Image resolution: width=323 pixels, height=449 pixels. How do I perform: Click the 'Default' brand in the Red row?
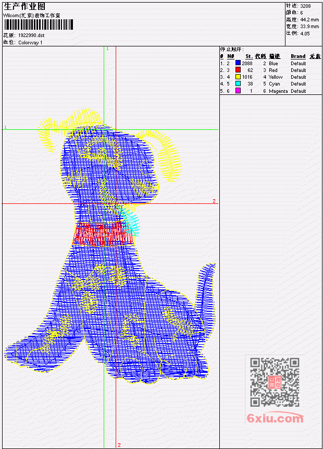pyautogui.click(x=299, y=70)
